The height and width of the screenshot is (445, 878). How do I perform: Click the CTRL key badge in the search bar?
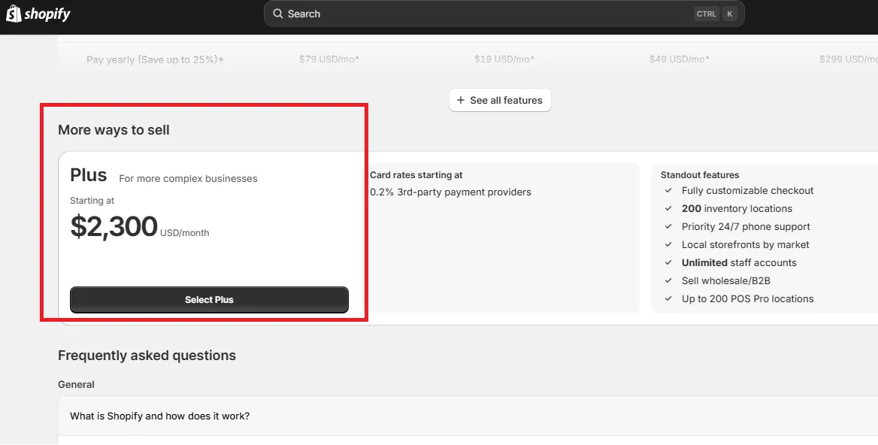point(706,14)
